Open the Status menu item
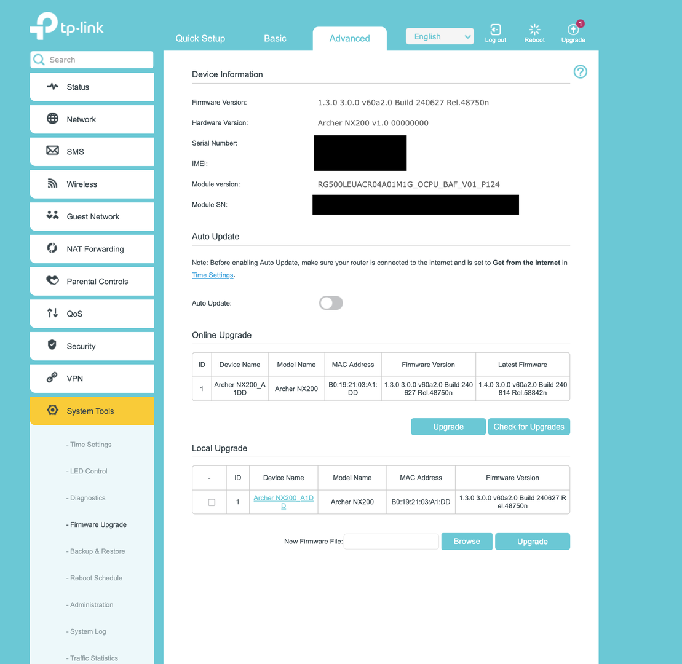682x664 pixels. click(x=92, y=87)
